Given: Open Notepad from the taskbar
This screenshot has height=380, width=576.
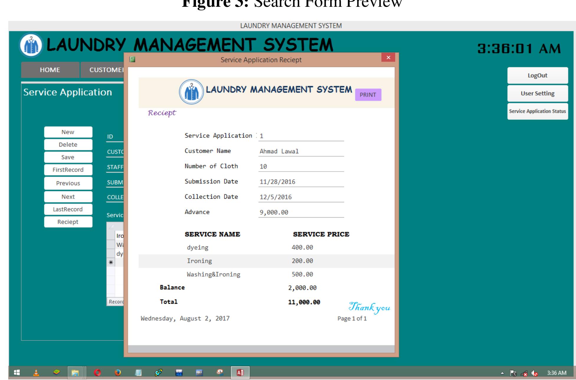Looking at the screenshot, I should (x=138, y=372).
